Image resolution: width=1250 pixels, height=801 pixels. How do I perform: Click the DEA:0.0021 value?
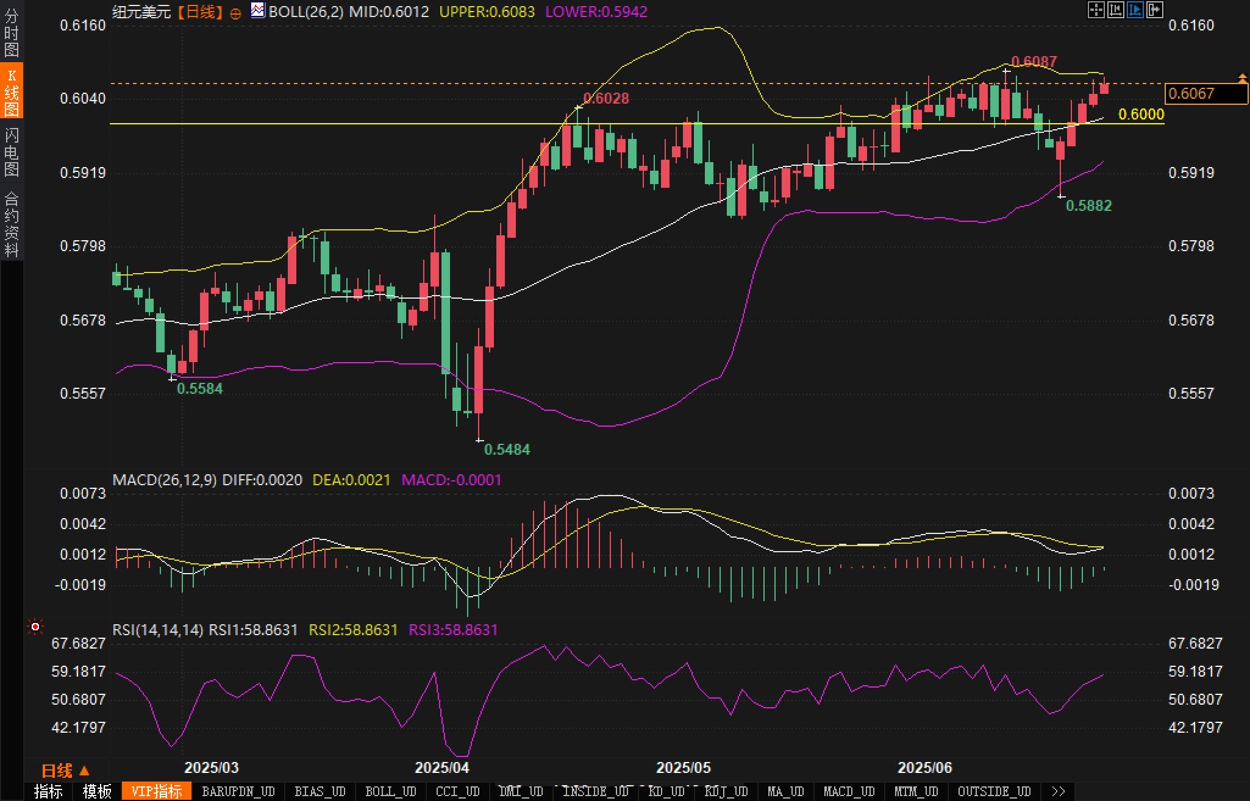[x=351, y=480]
